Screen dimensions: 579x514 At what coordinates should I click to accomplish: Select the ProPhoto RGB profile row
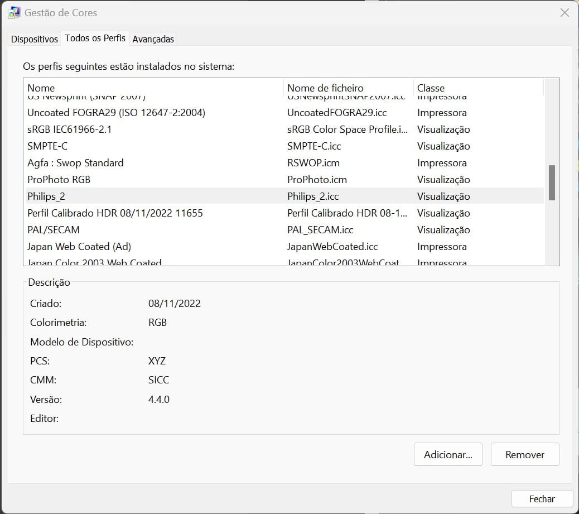[x=59, y=180]
